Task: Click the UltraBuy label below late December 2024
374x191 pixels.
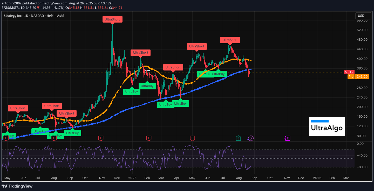Action: coord(132,91)
